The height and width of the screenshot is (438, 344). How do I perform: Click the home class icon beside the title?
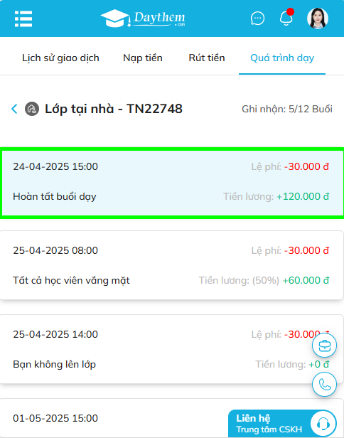(x=32, y=109)
